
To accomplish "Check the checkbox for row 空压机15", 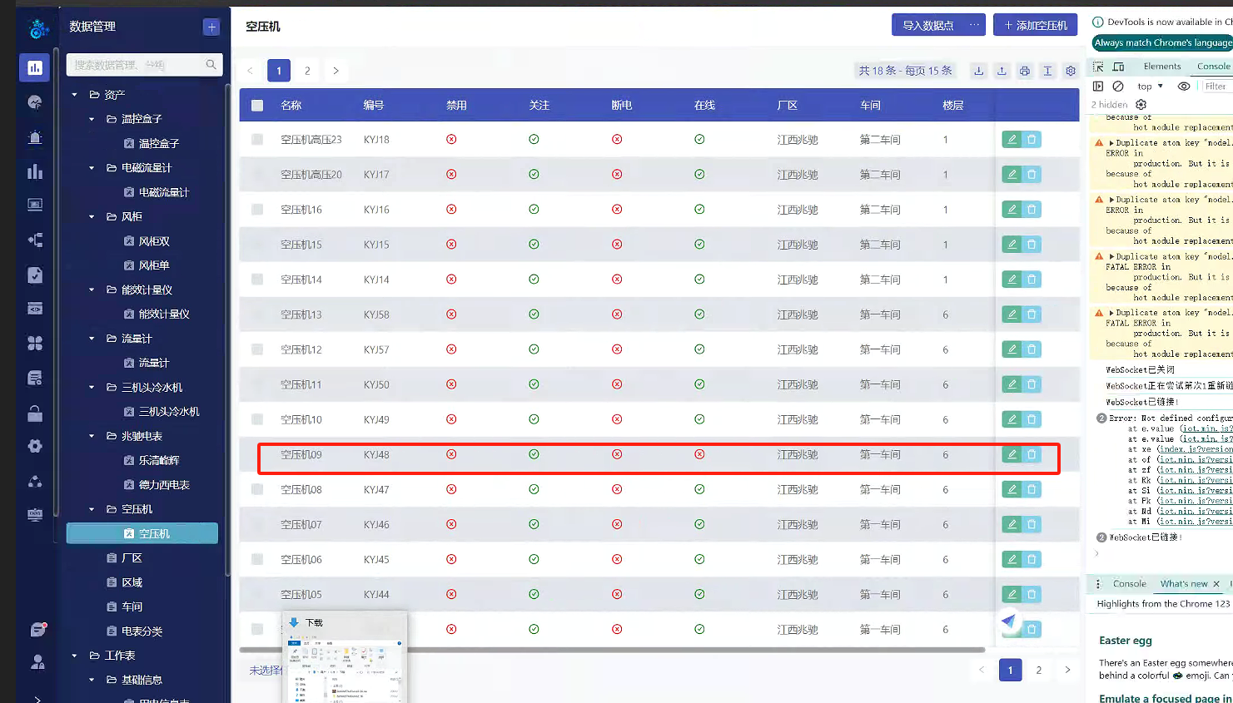I will (257, 245).
